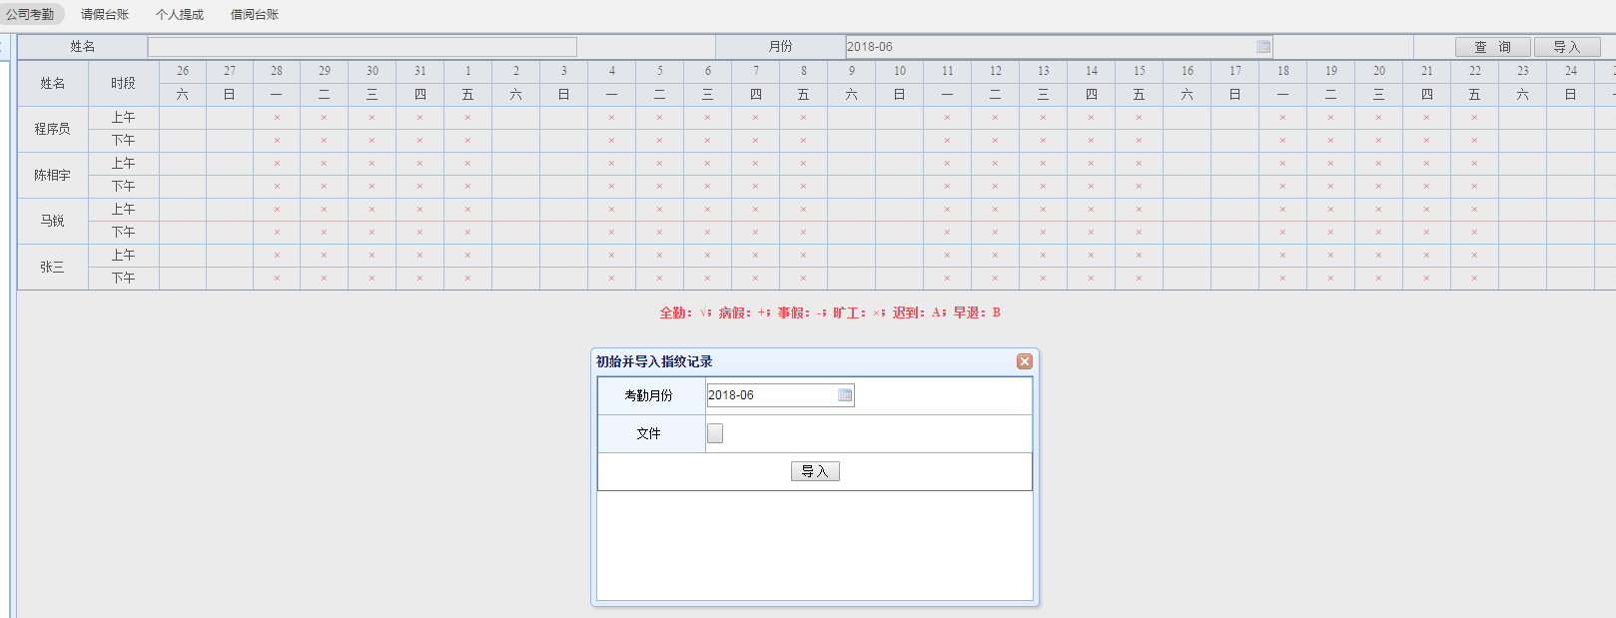Switch to the 公司考勤 tab
Screen dimensions: 1616x618
[31, 15]
